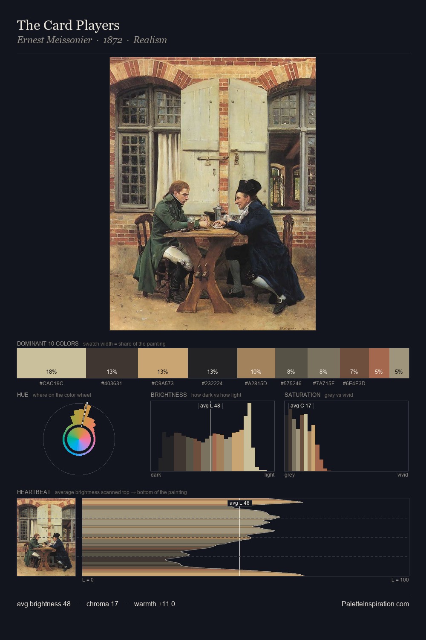This screenshot has height=640, width=426.
Task: Choose the 10% swatch #A2815D
Action: [256, 363]
